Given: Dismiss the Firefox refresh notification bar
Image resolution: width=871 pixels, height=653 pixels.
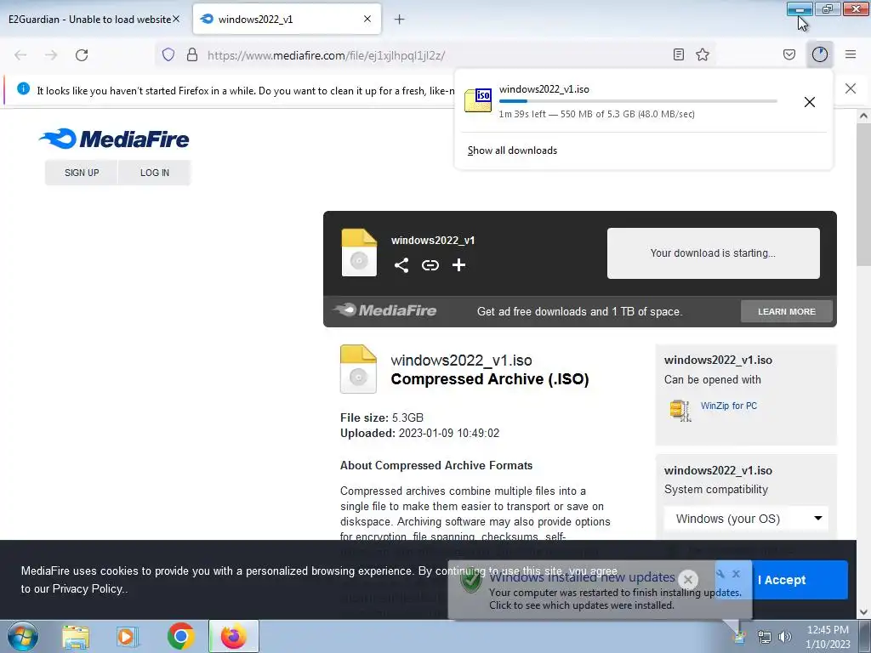Looking at the screenshot, I should (850, 88).
